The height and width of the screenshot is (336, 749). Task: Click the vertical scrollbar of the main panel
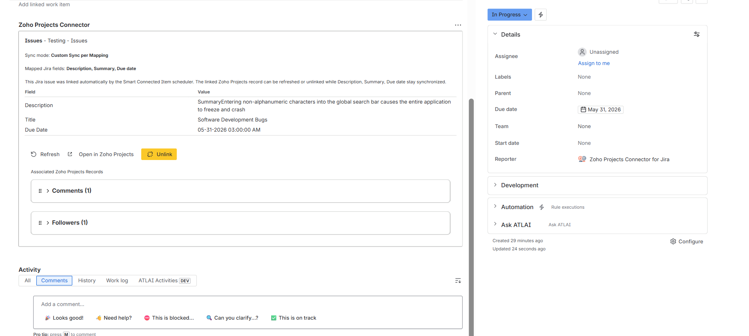click(471, 217)
